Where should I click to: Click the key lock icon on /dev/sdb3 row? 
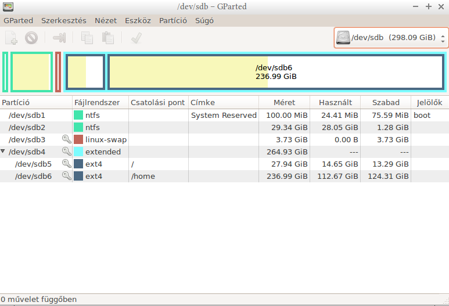(66, 139)
